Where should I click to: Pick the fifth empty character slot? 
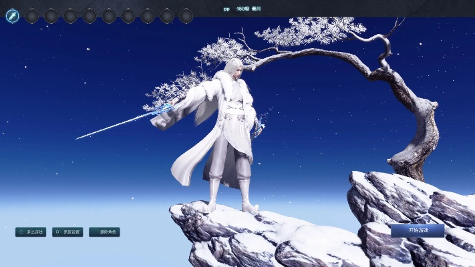click(x=90, y=15)
